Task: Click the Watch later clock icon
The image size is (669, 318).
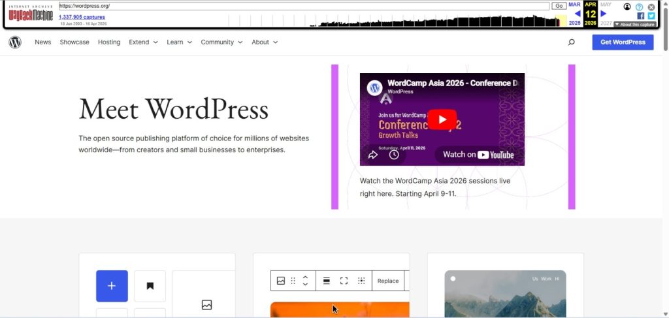Action: (394, 155)
